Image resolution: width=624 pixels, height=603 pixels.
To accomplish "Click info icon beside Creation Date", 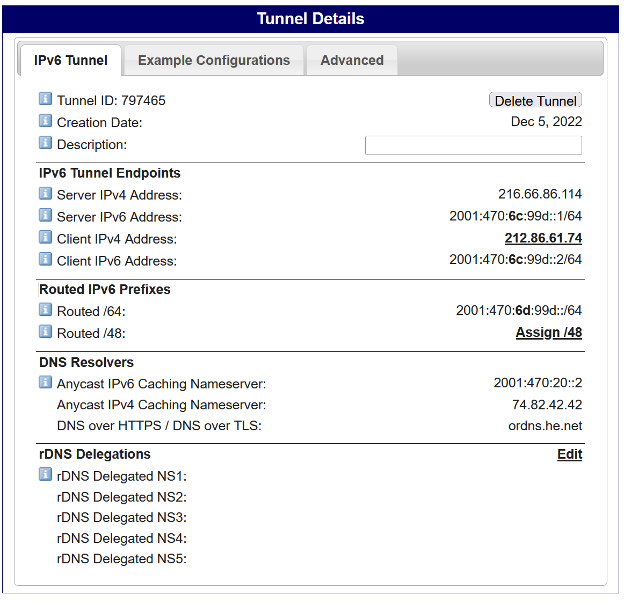I will click(x=45, y=121).
